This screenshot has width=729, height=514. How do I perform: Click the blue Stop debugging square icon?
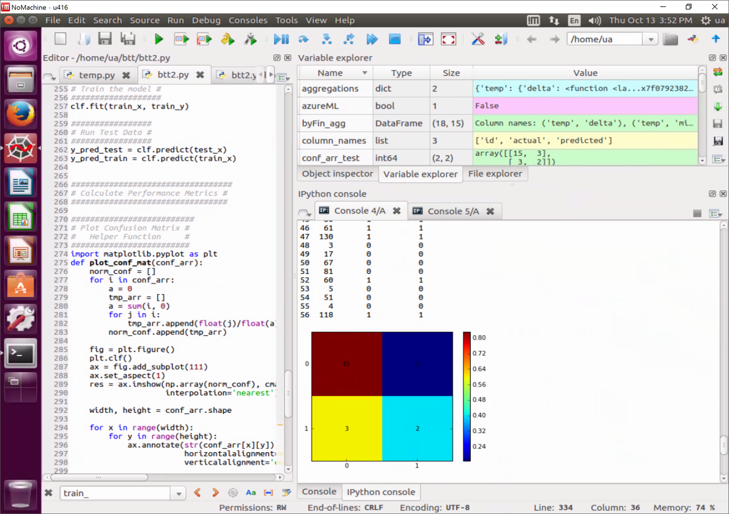395,39
